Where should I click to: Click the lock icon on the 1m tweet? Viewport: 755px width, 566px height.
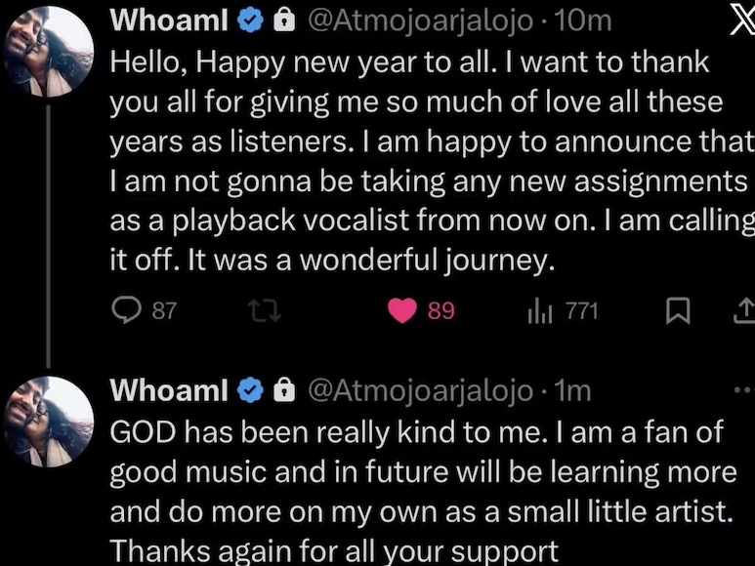pos(284,390)
